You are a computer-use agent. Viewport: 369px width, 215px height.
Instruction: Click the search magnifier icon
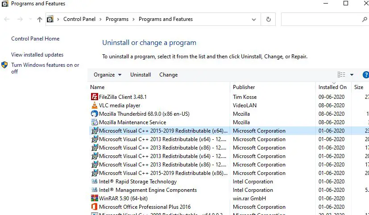tap(364, 19)
